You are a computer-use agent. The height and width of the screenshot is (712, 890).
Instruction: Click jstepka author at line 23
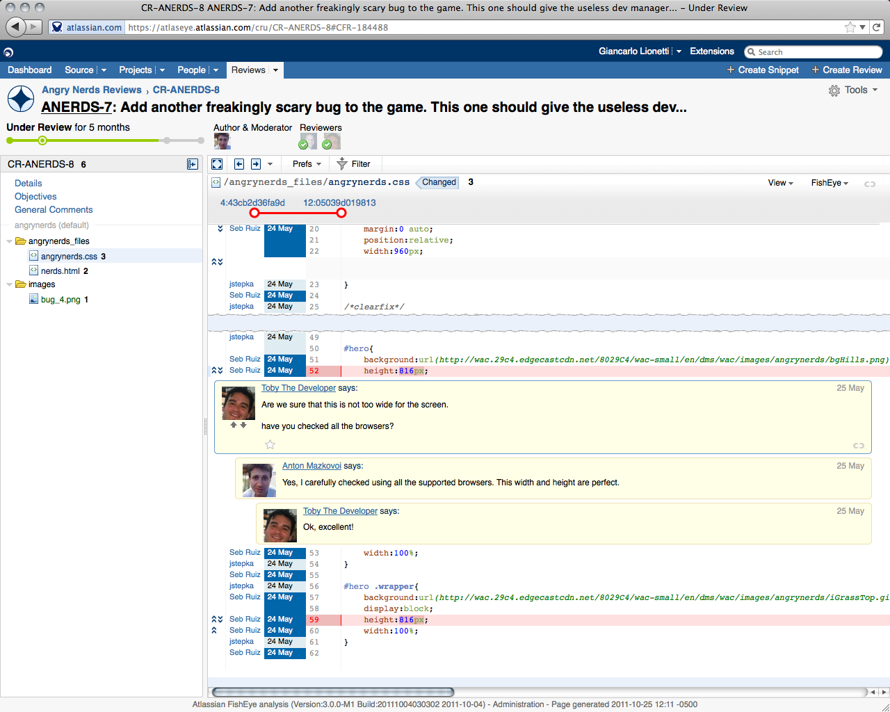pyautogui.click(x=241, y=284)
